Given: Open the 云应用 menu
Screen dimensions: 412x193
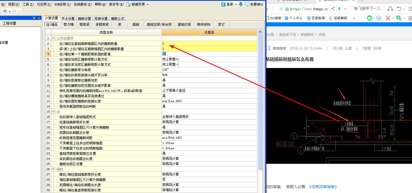Looking at the screenshot, I should point(44,4).
